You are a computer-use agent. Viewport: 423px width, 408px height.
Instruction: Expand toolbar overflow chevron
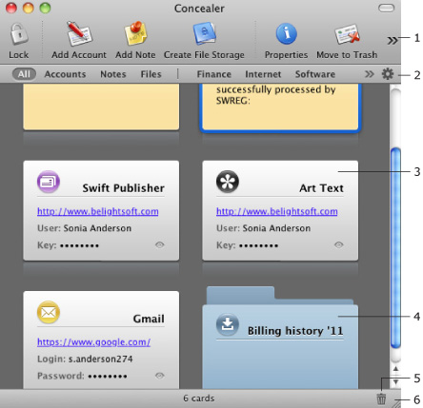pyautogui.click(x=393, y=40)
